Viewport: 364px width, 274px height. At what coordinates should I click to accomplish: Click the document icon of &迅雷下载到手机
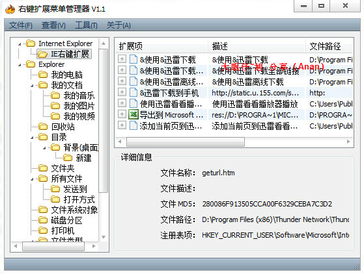click(x=133, y=92)
